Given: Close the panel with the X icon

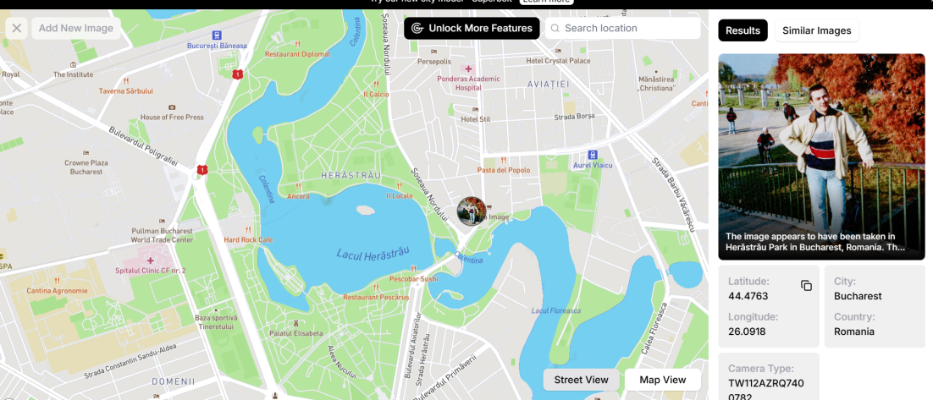Looking at the screenshot, I should click(x=17, y=28).
